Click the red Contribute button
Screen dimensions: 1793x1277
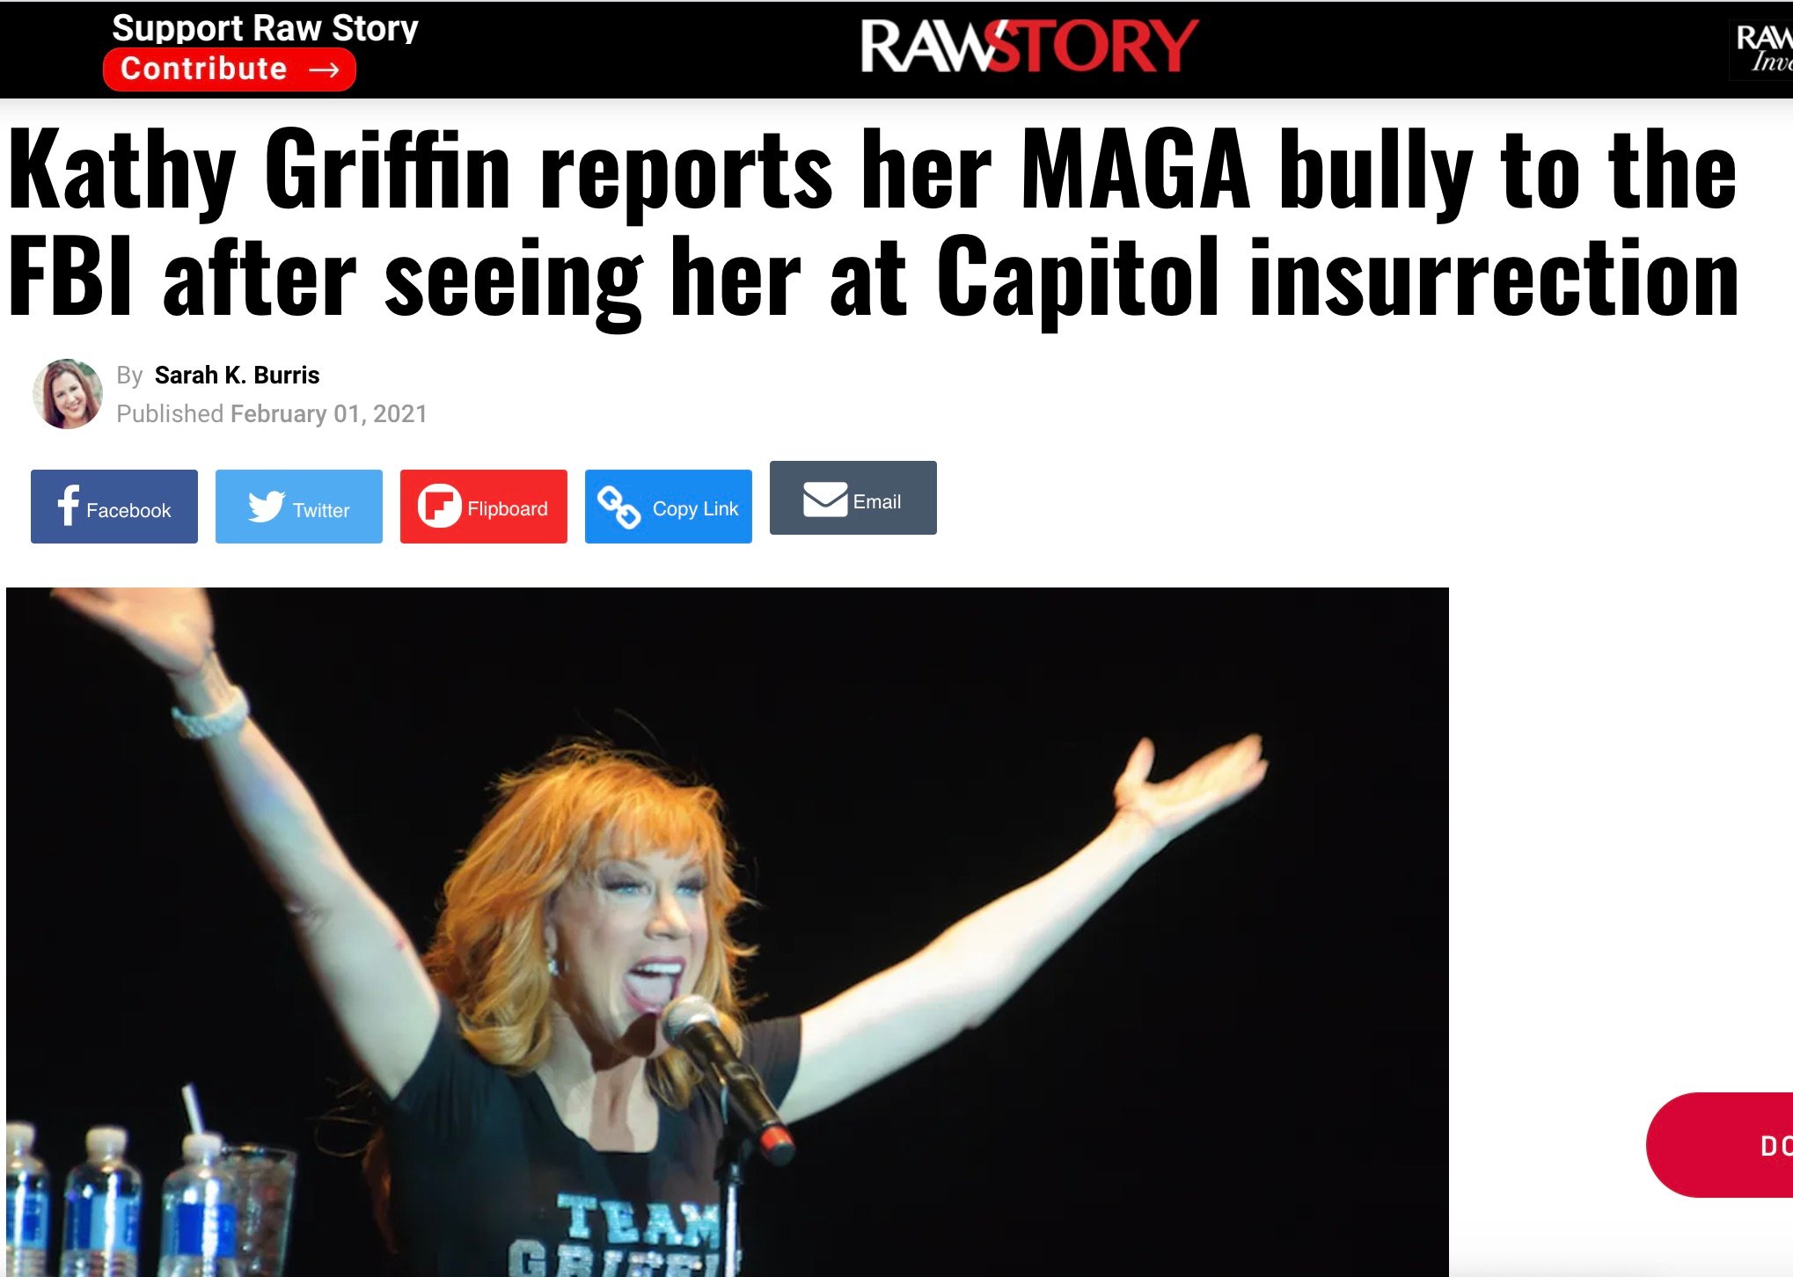[x=230, y=69]
